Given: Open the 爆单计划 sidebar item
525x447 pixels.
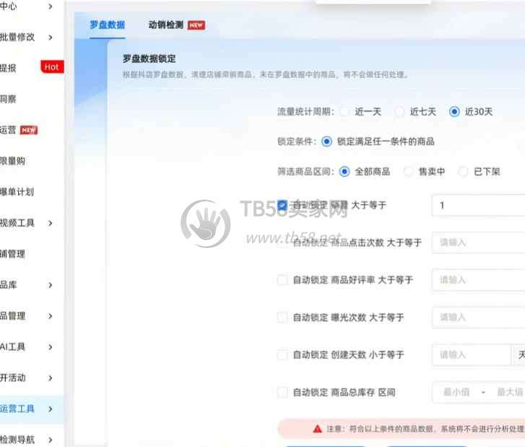Looking at the screenshot, I should pyautogui.click(x=17, y=192).
